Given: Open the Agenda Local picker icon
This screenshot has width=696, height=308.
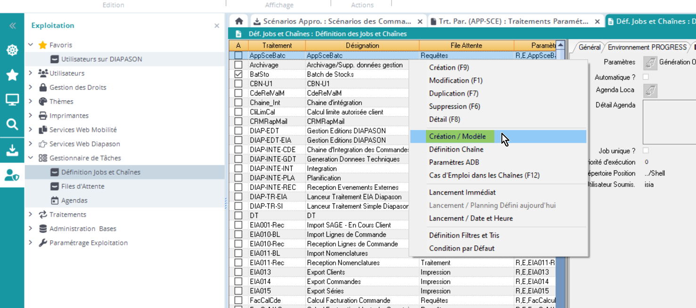Looking at the screenshot, I should (650, 90).
